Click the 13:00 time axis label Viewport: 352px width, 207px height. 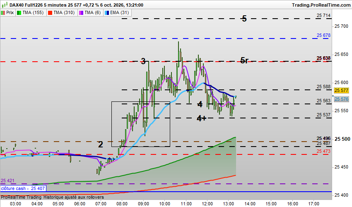[229, 204]
